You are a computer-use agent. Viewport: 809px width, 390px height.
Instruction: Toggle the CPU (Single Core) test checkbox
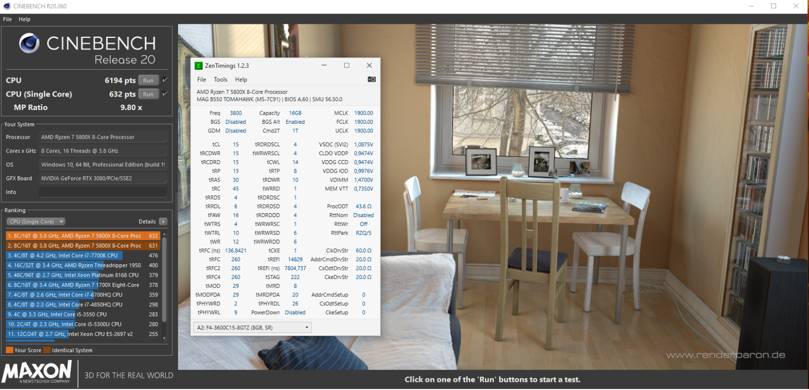pyautogui.click(x=165, y=93)
